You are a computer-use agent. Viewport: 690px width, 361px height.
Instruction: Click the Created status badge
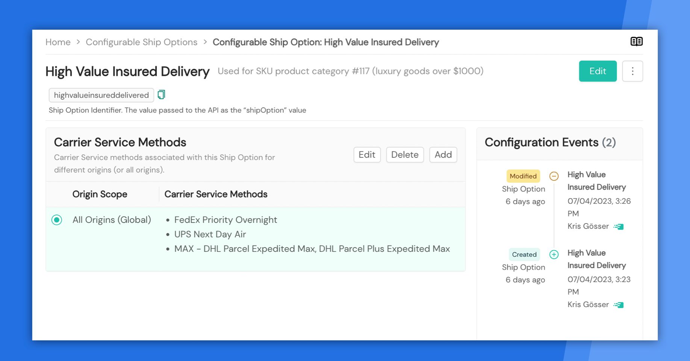click(524, 255)
